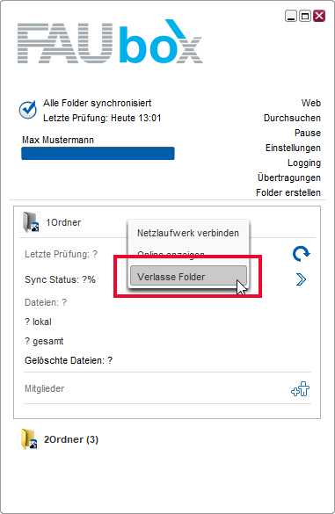
Task: Click the Durchsuchen link
Action: click(x=292, y=118)
